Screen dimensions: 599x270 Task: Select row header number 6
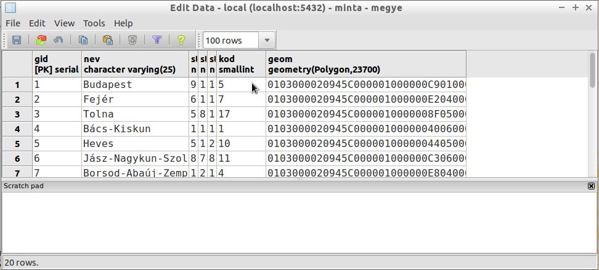click(x=17, y=159)
